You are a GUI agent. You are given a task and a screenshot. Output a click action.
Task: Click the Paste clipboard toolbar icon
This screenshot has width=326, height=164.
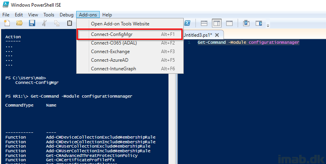[x=70, y=23]
